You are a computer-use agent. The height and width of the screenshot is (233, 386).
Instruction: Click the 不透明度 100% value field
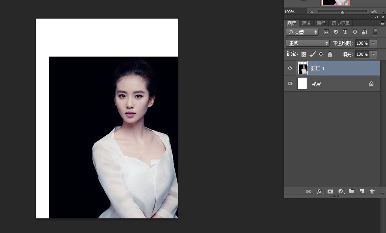362,43
